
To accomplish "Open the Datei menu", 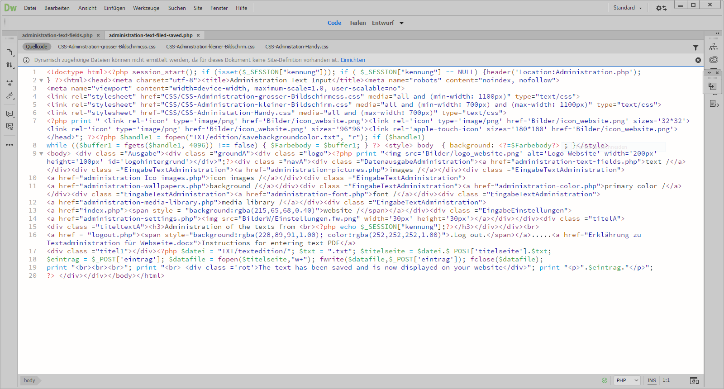I will pos(30,8).
